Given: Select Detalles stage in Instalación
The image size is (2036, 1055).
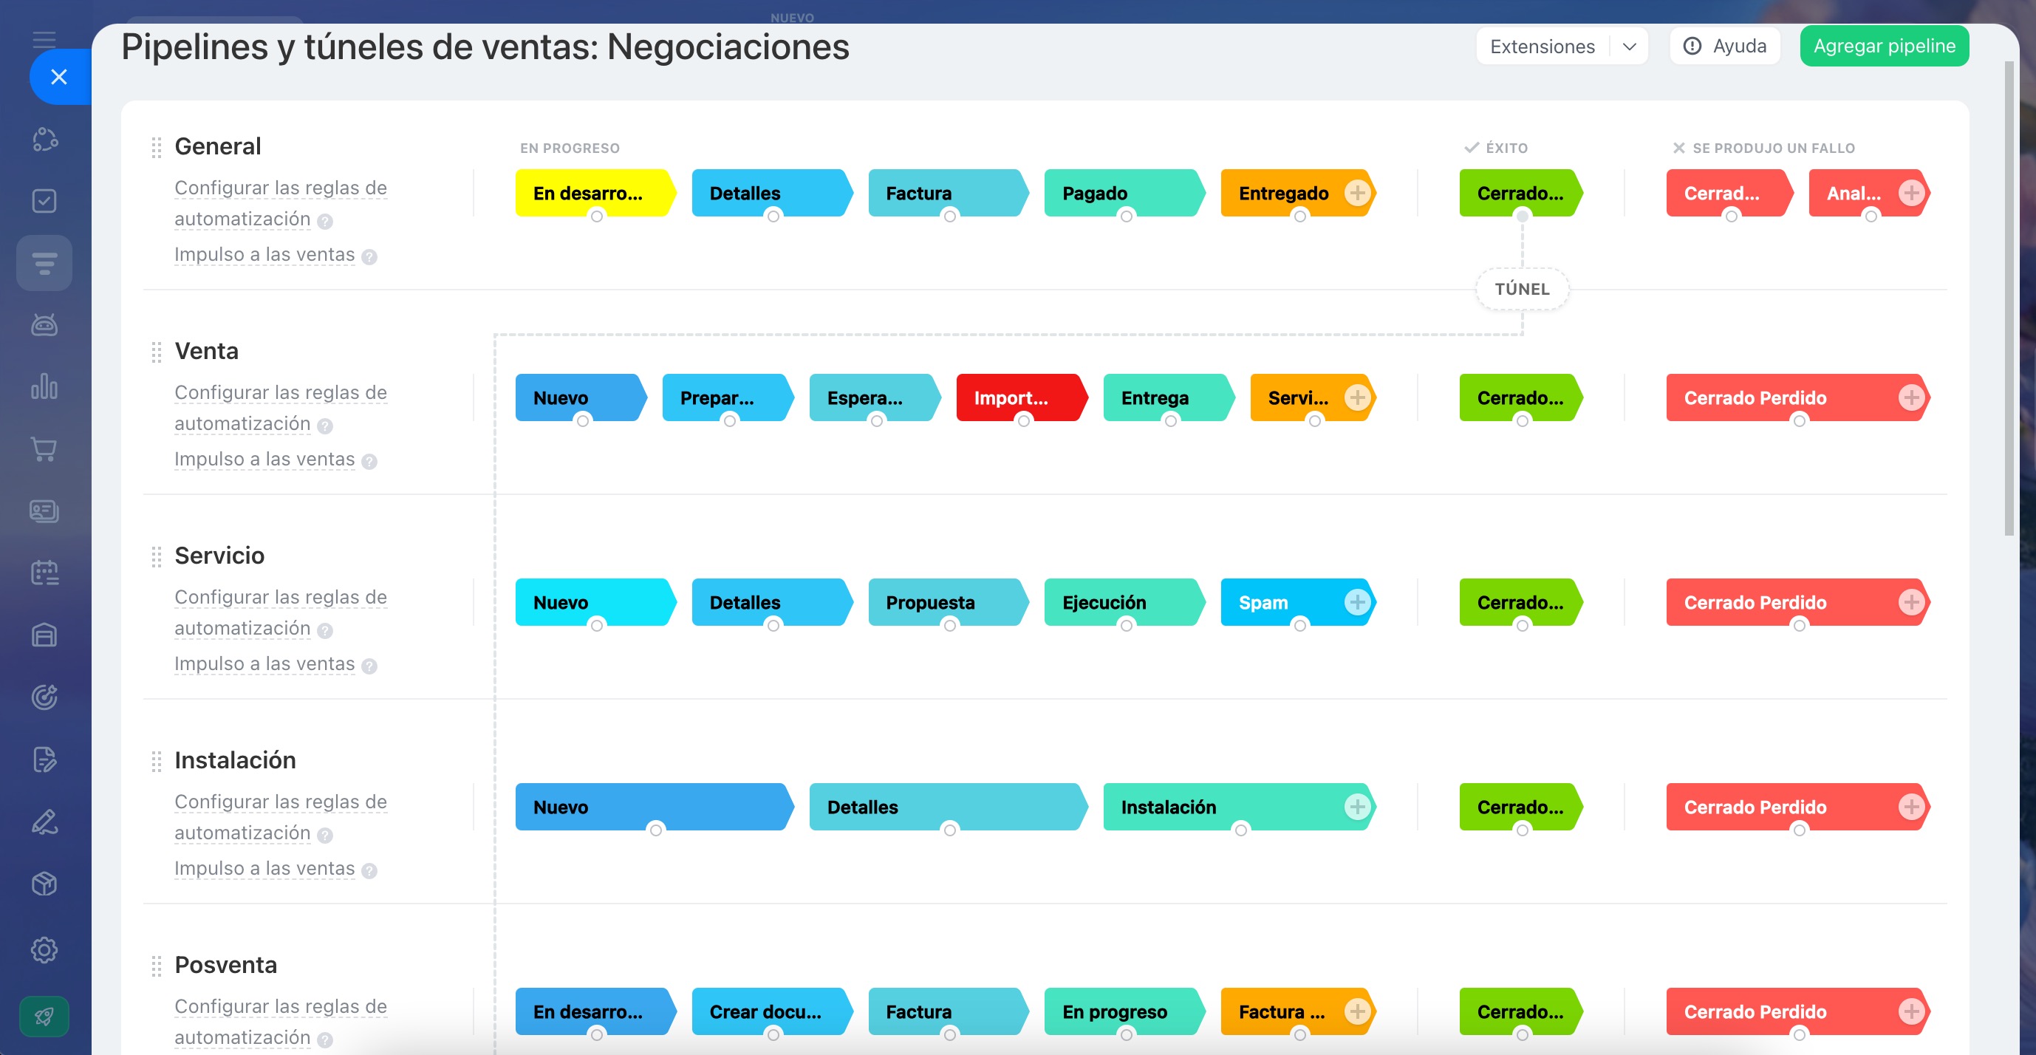Looking at the screenshot, I should [948, 807].
